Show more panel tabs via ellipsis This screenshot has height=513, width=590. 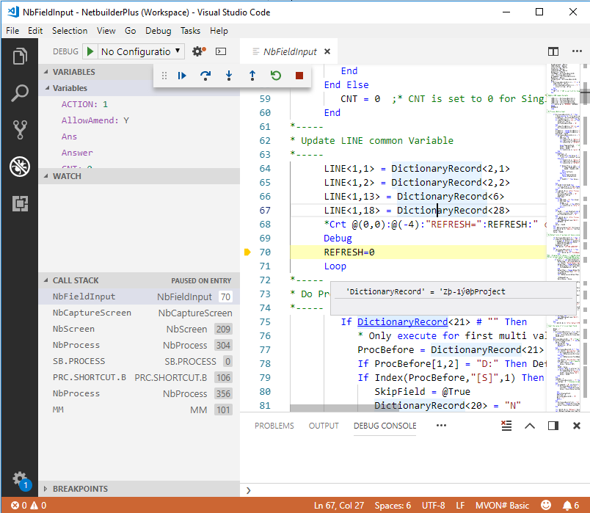(441, 426)
